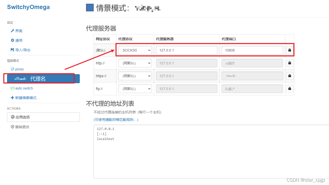
Task: Open the 导入/导出 page
Action: coord(23,50)
